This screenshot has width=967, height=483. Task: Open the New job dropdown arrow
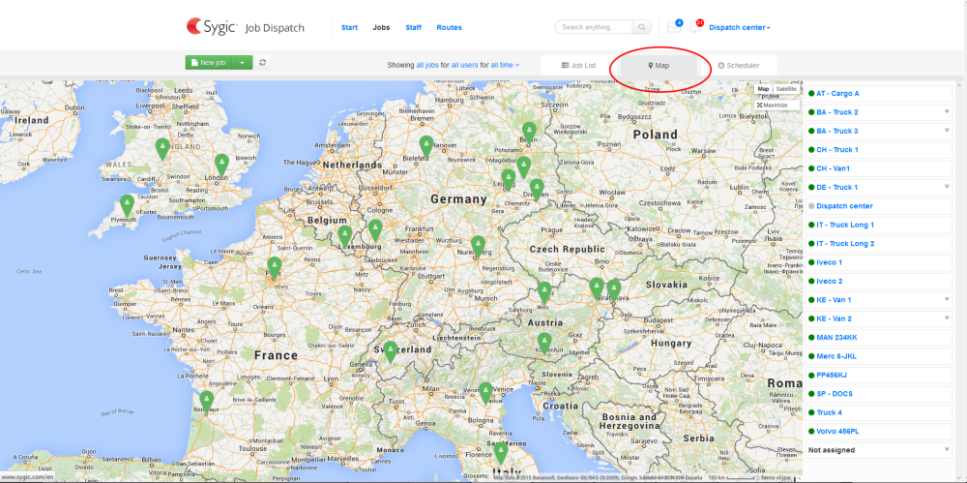pyautogui.click(x=243, y=62)
